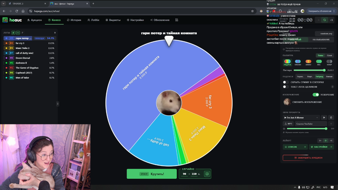Set labels to Верт. orientation
This screenshot has width=338, height=190.
coord(310,77)
